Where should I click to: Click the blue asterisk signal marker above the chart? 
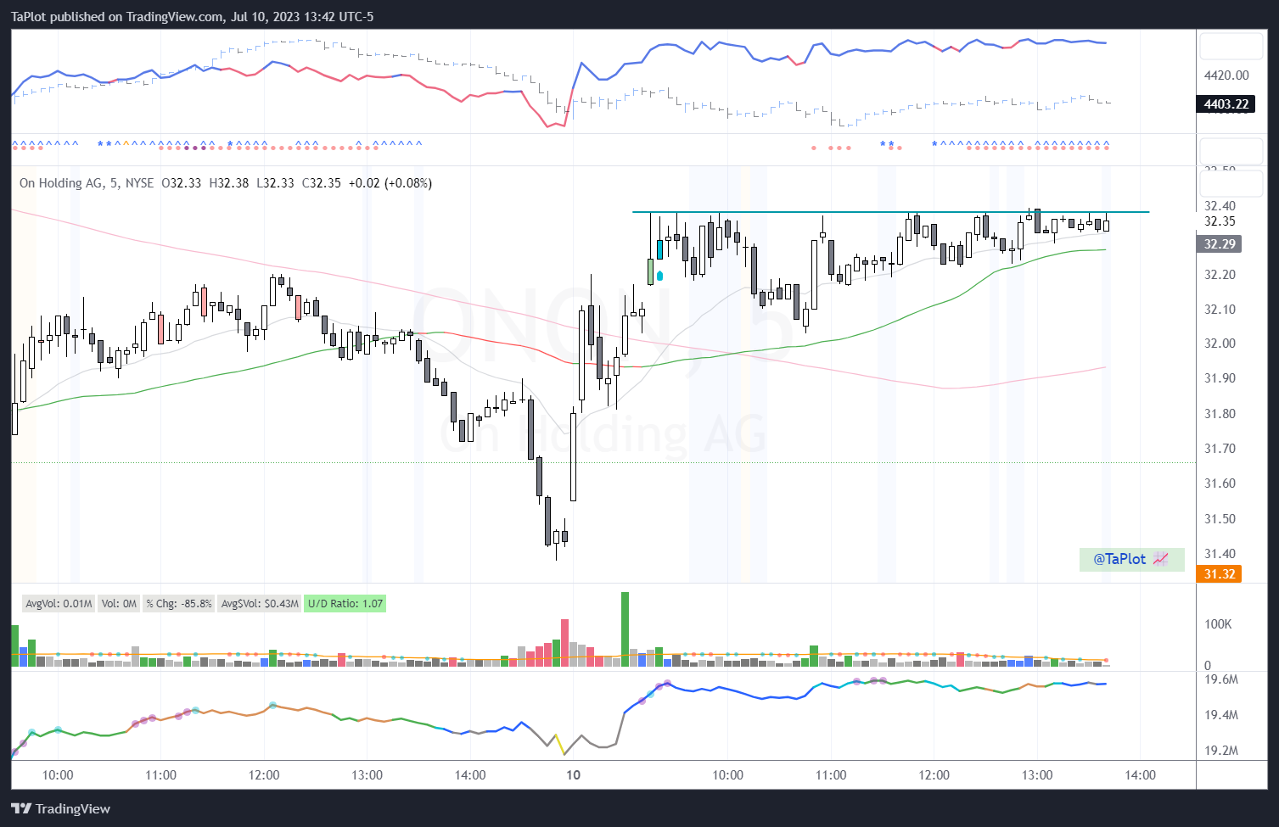(x=100, y=142)
